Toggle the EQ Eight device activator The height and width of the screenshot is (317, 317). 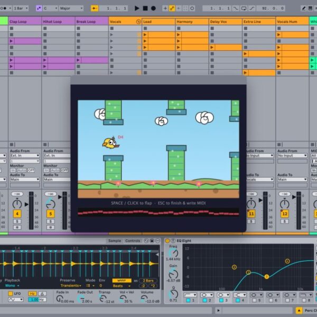click(x=167, y=240)
